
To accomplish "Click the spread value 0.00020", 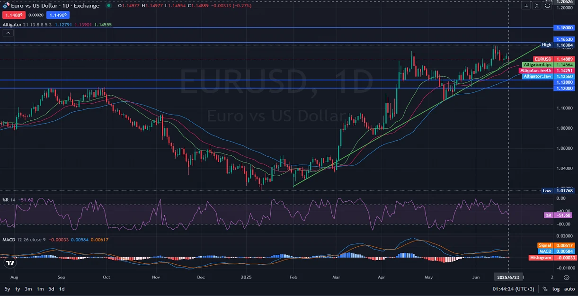I will tap(36, 15).
